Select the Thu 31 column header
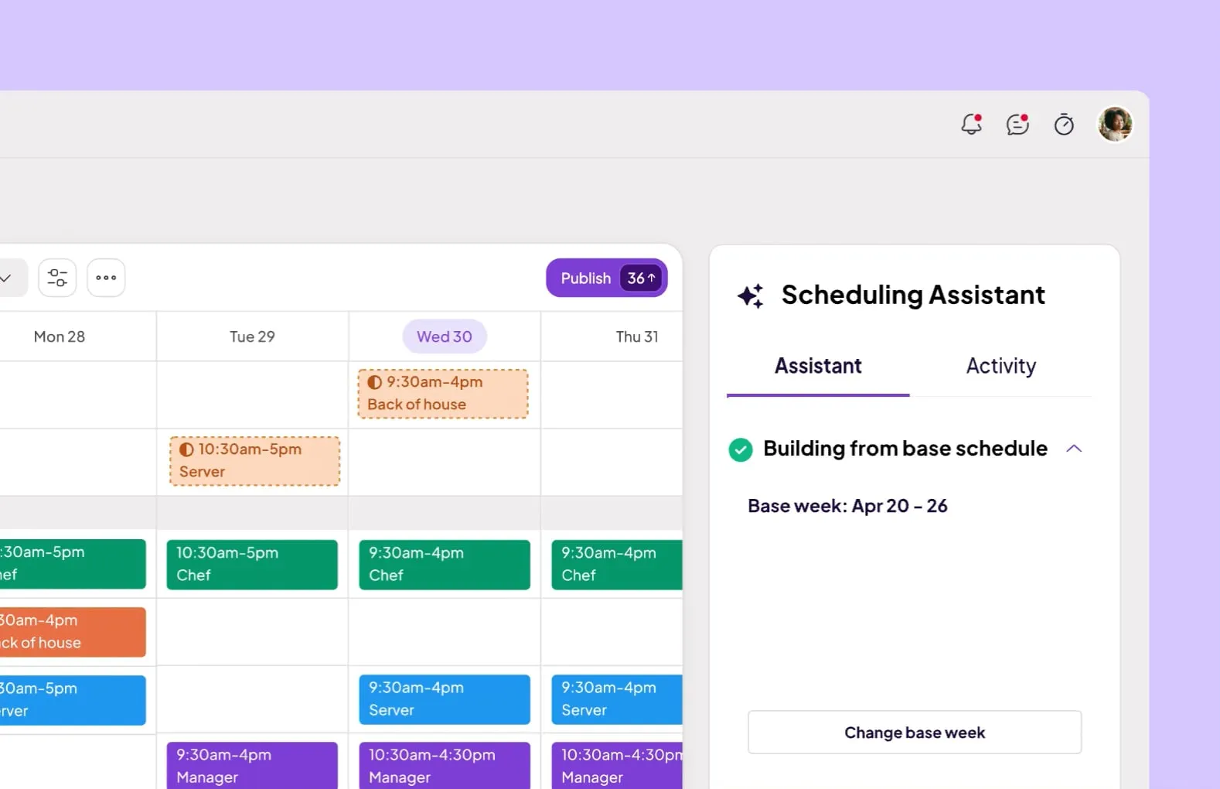The image size is (1220, 789). pos(637,336)
